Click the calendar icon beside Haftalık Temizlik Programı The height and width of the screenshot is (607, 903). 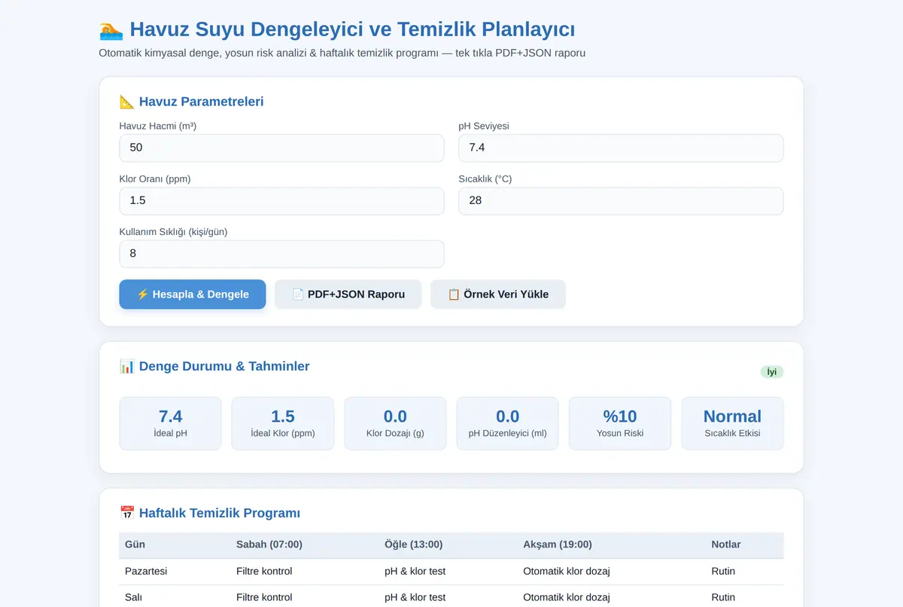[127, 514]
